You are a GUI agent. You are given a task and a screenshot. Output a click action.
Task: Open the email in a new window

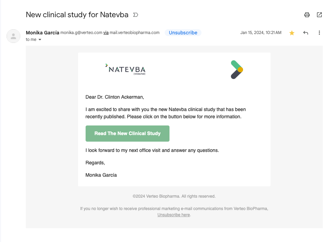(319, 15)
